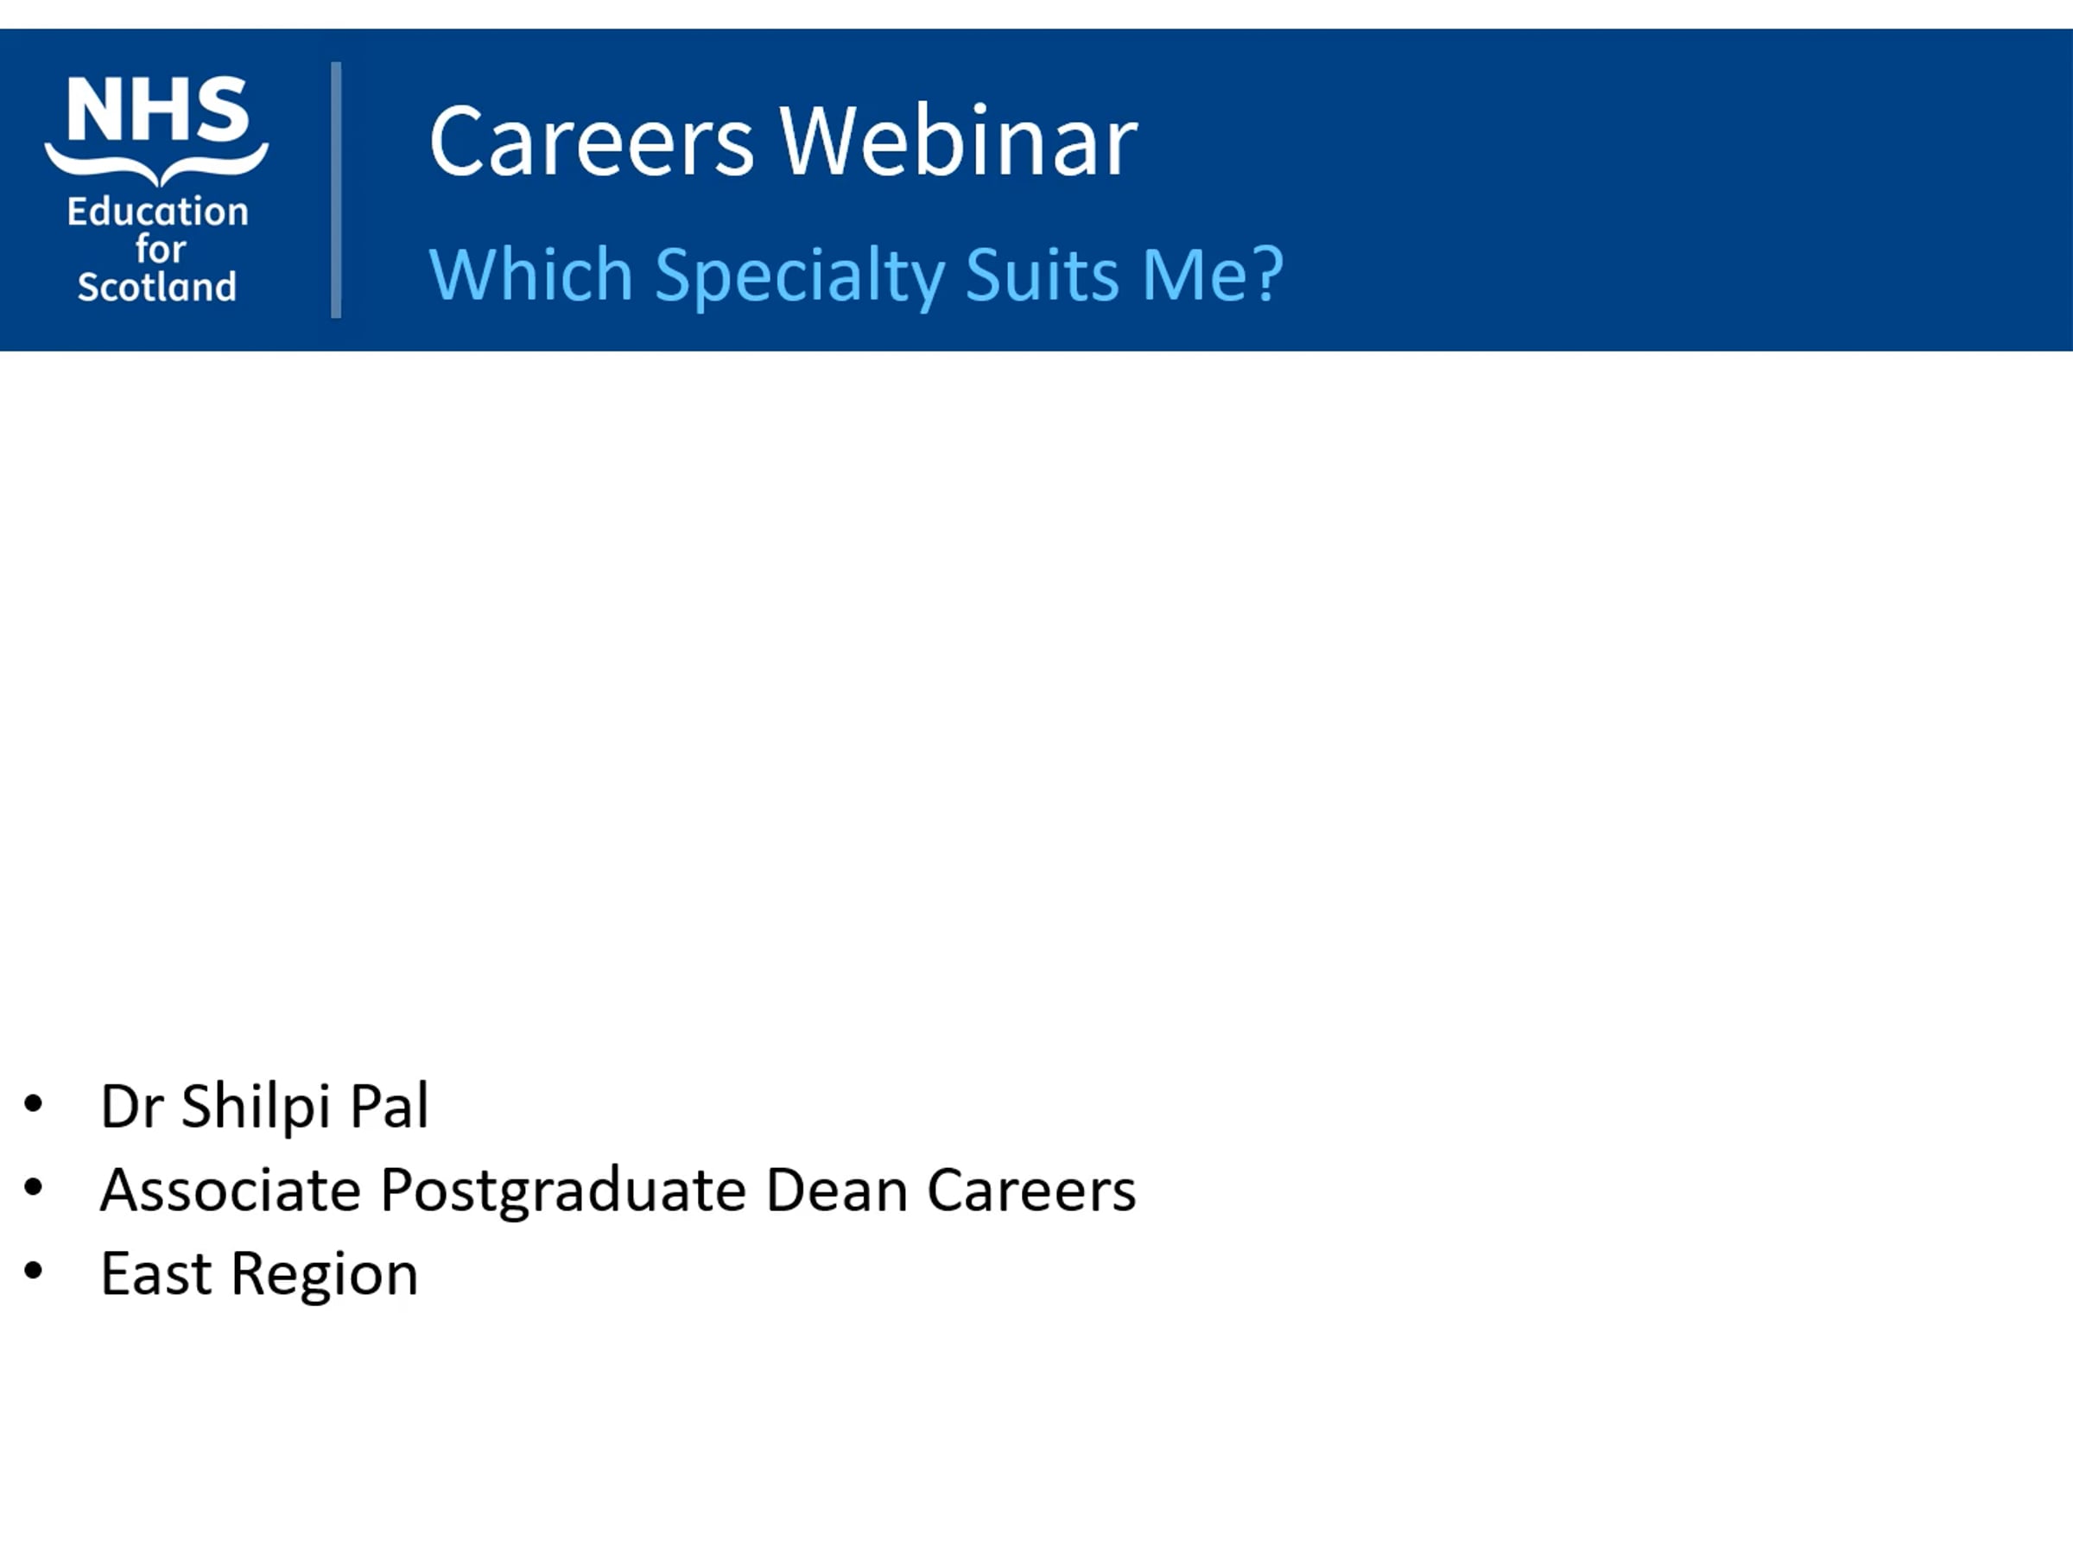Click the question mark ending the subtitle
Image resolution: width=2073 pixels, height=1555 pixels.
(x=1267, y=273)
